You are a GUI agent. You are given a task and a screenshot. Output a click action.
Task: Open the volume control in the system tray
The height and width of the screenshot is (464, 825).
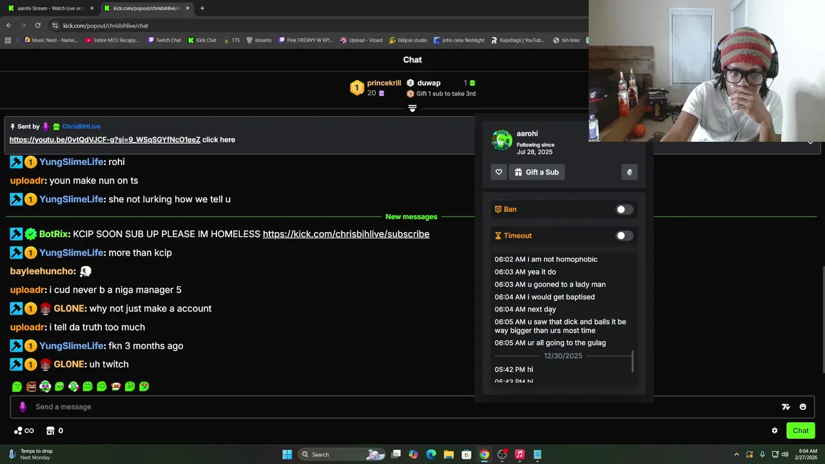coord(785,454)
